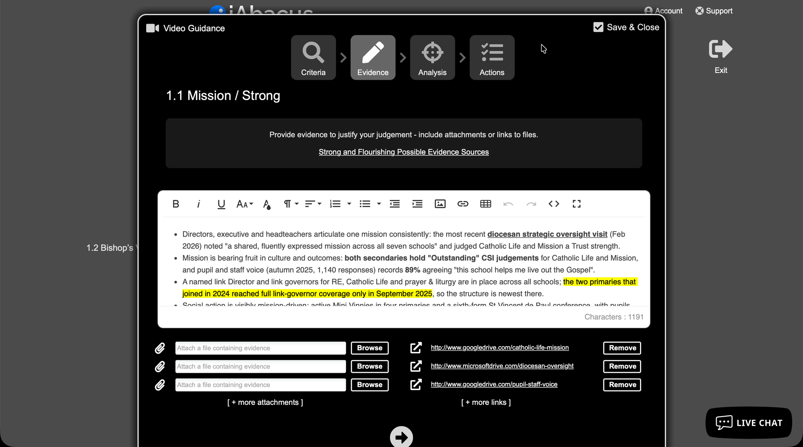The image size is (803, 447).
Task: Click the highlighted yellow text about two primaries
Action: (x=410, y=288)
